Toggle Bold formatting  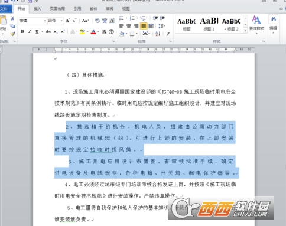[22, 31]
